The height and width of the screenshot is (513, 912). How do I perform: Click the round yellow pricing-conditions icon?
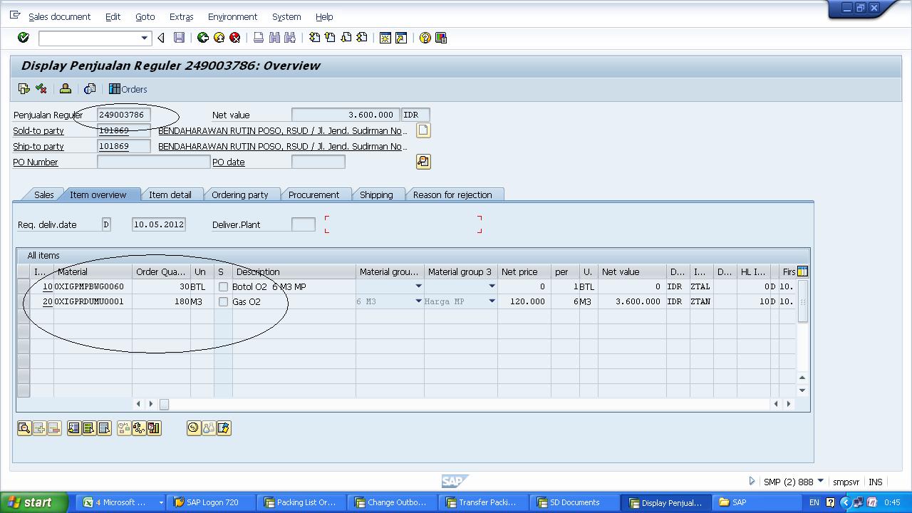[x=194, y=428]
